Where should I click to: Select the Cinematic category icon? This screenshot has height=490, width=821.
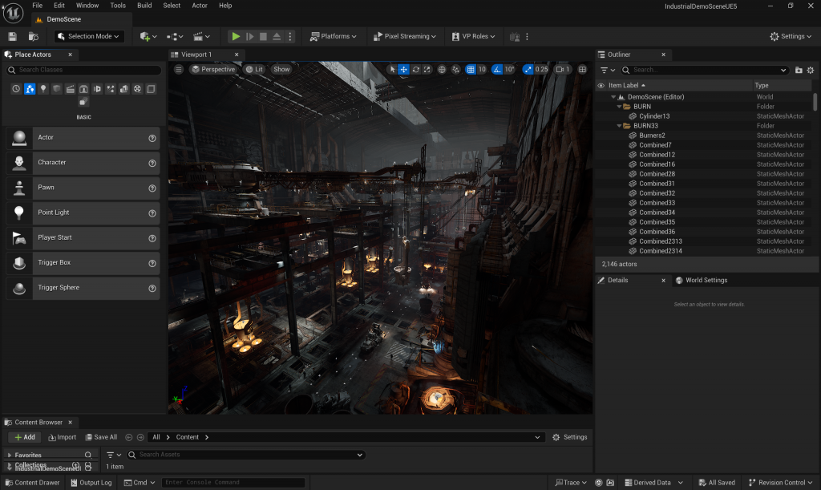[x=71, y=89]
